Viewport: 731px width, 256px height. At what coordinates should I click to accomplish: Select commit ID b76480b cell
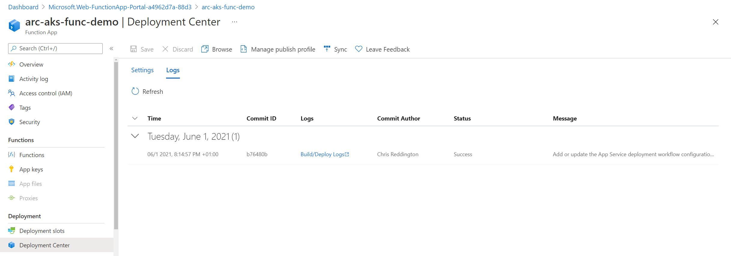point(257,154)
